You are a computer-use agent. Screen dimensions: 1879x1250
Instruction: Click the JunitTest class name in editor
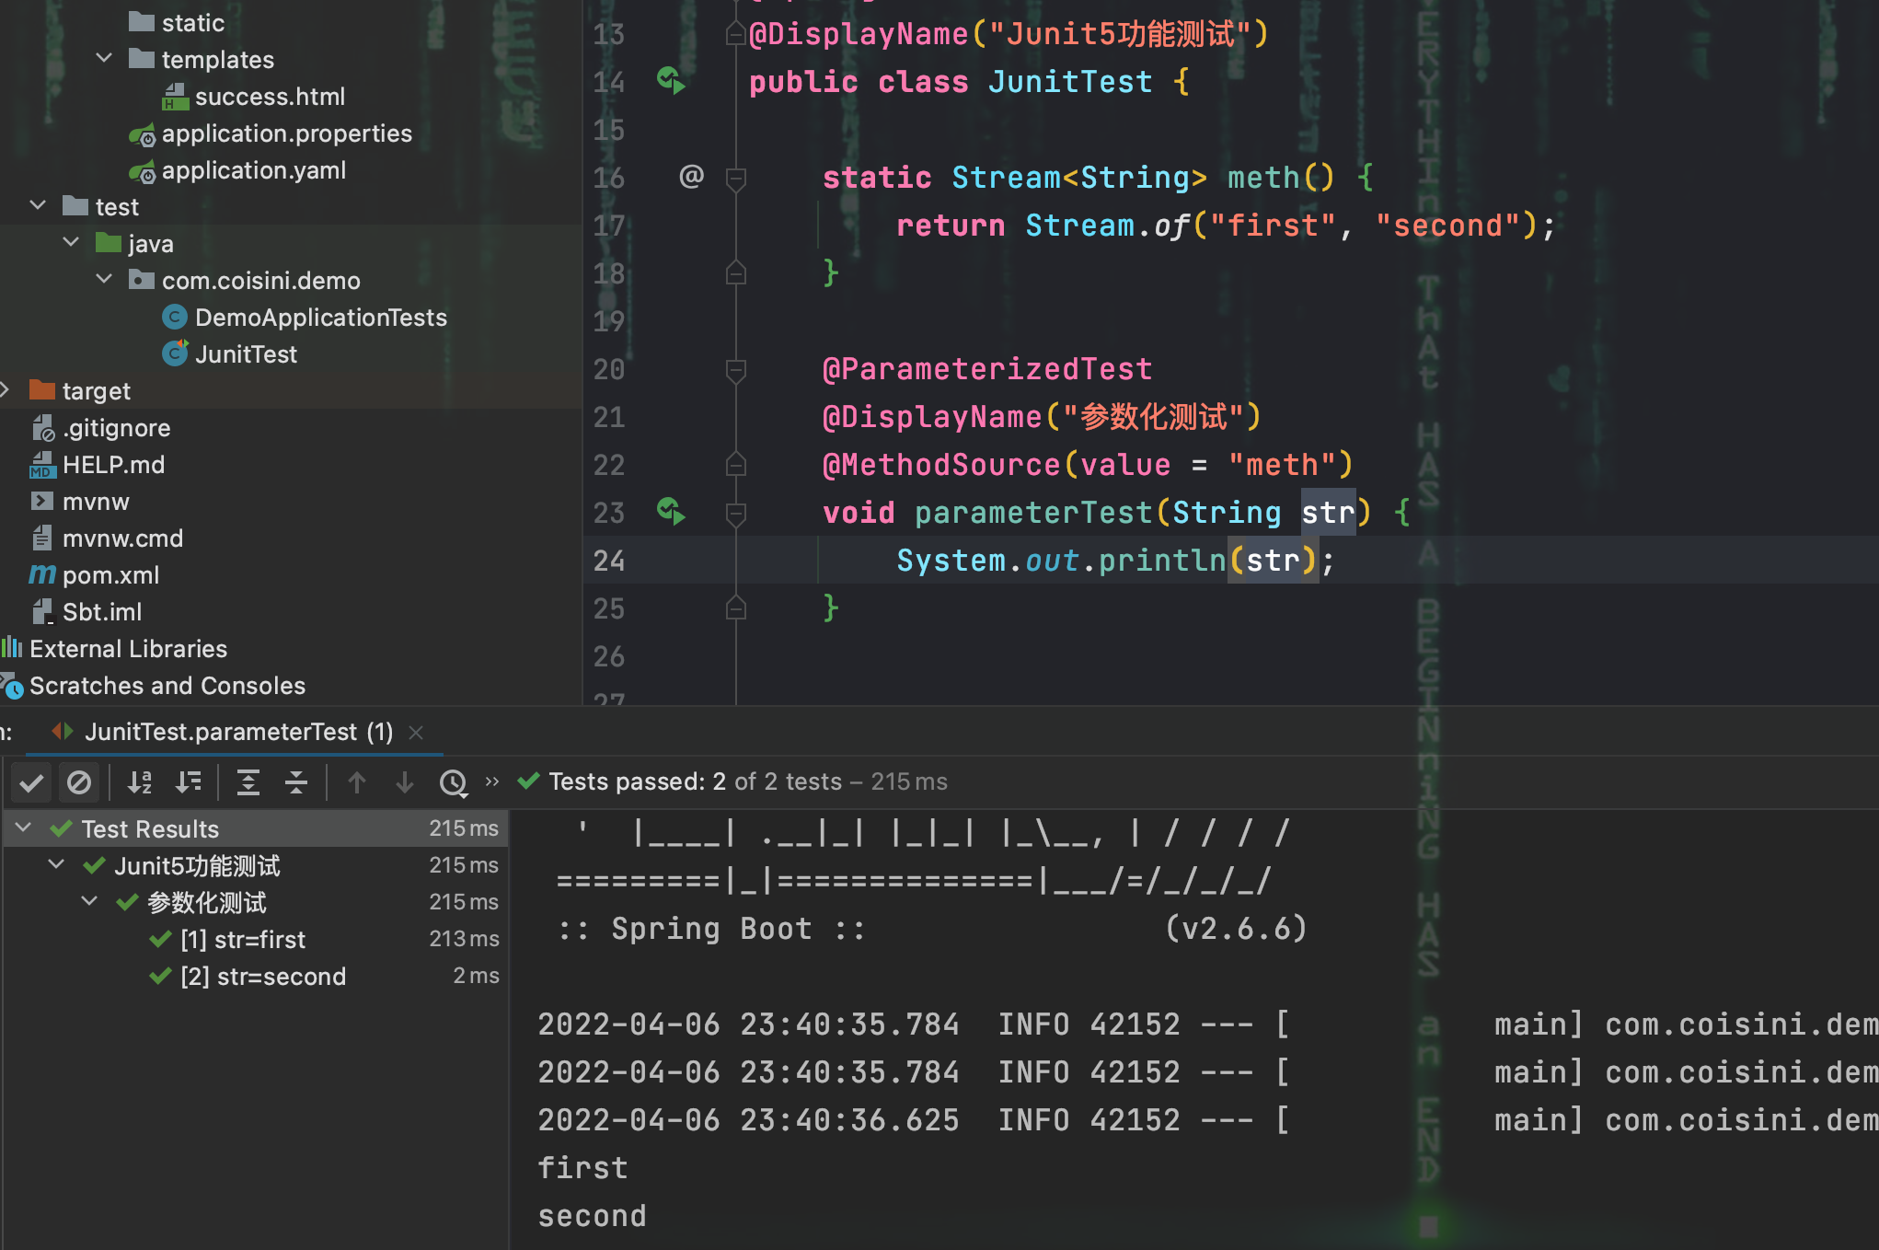pos(1070,82)
